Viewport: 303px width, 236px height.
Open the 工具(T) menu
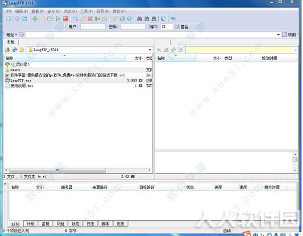coord(86,11)
